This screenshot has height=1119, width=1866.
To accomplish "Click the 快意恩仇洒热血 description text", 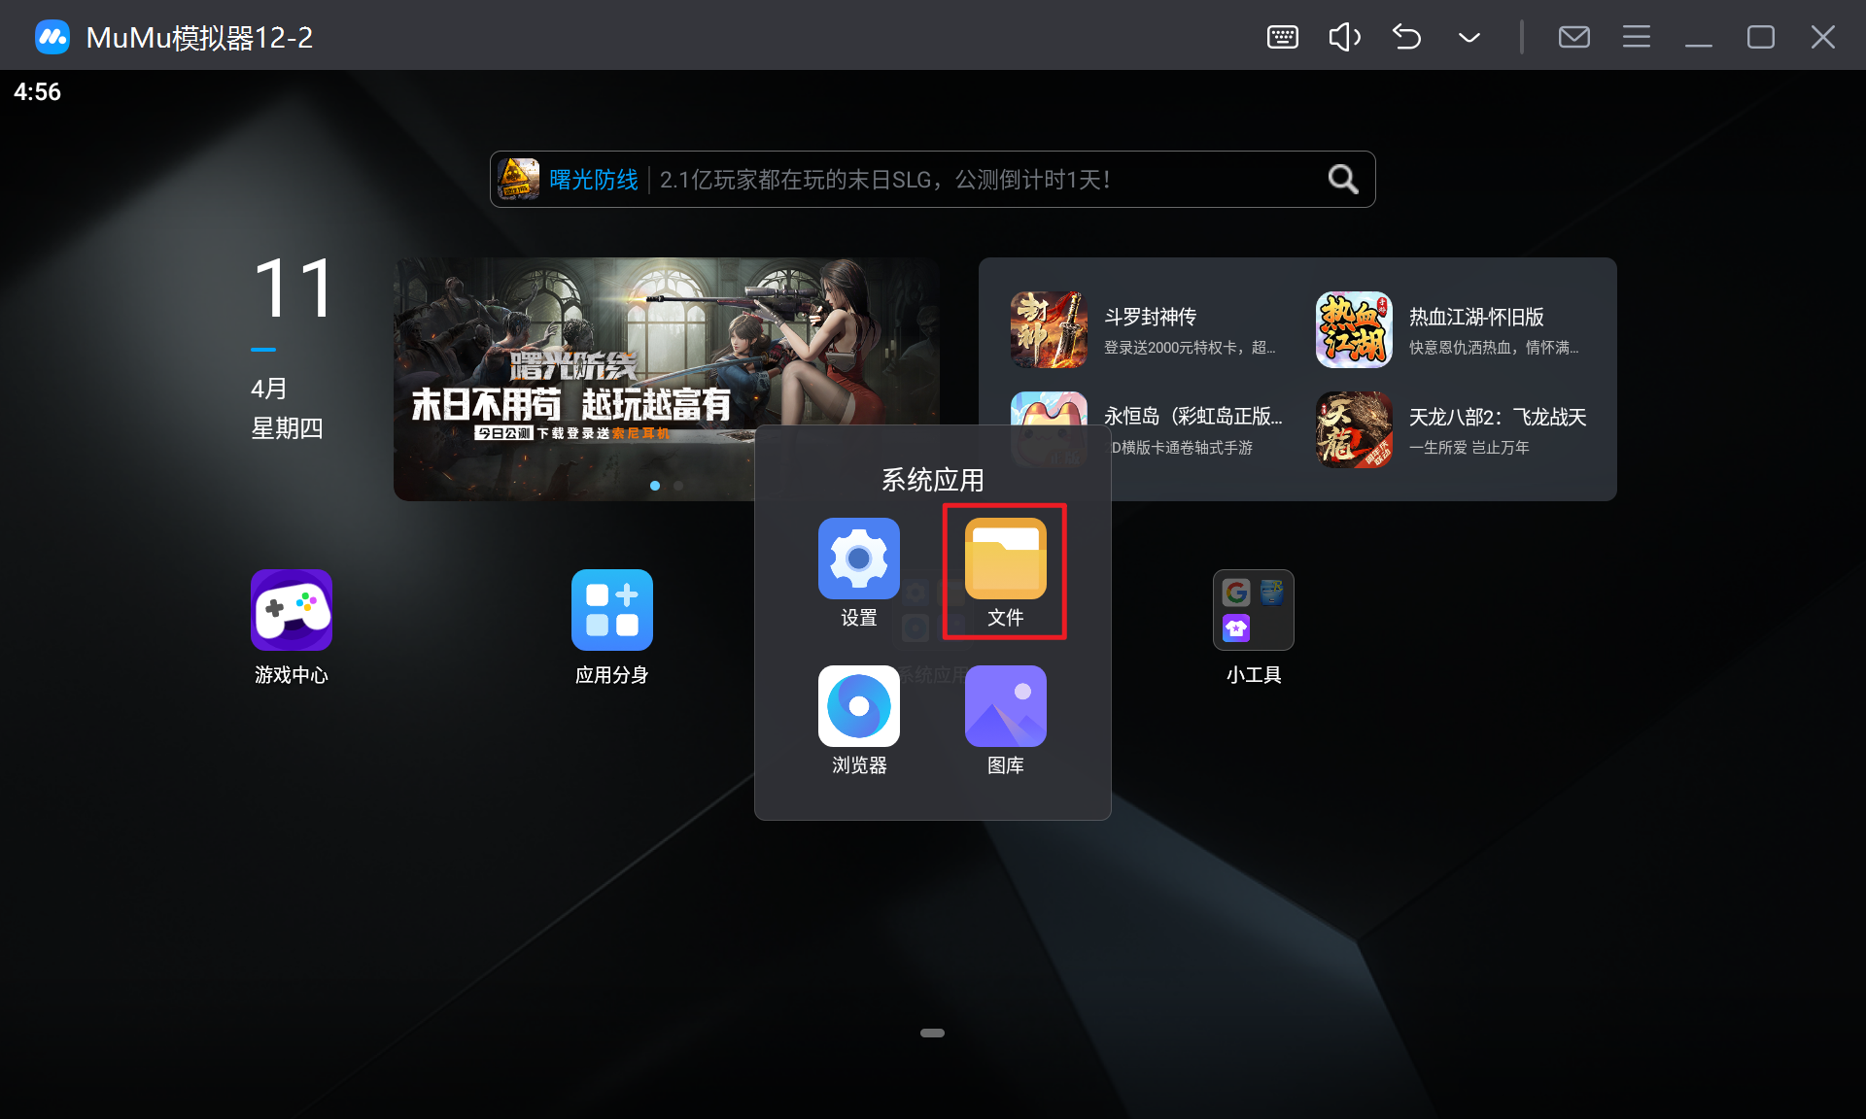I will [1494, 347].
